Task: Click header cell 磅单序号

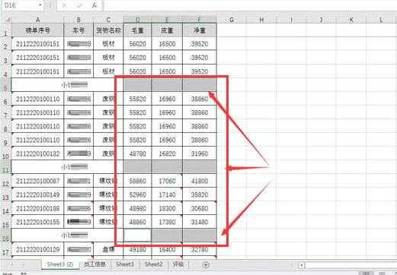Action: [37, 30]
